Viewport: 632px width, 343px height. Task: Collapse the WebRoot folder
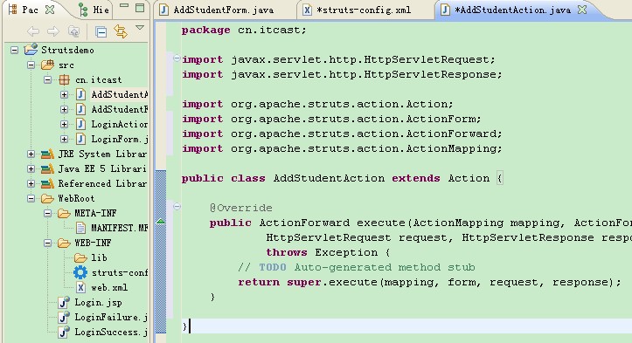31,198
